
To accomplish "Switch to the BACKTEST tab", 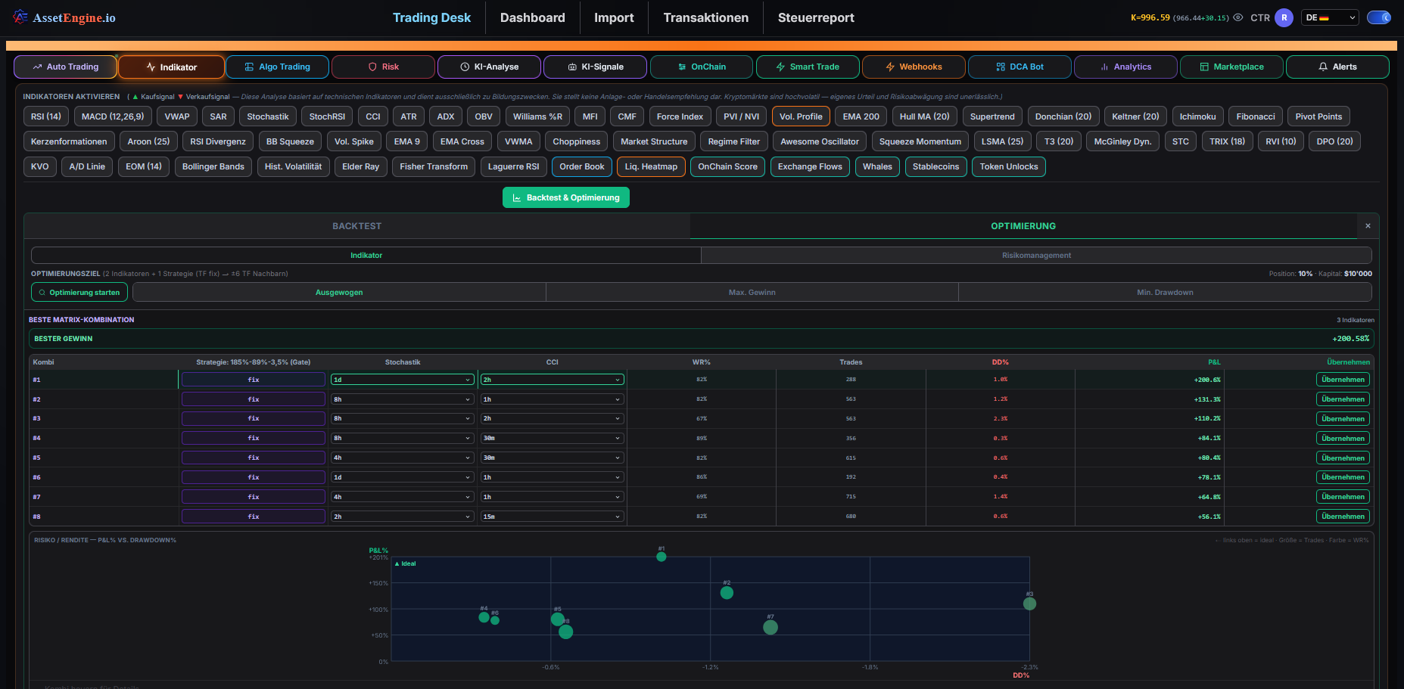I will 357,226.
